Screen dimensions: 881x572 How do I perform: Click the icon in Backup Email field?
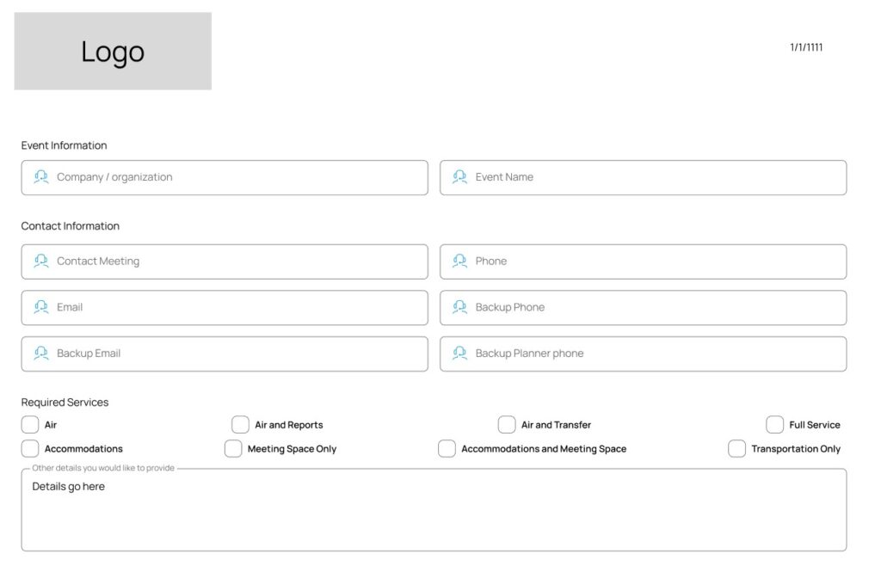pyautogui.click(x=41, y=354)
